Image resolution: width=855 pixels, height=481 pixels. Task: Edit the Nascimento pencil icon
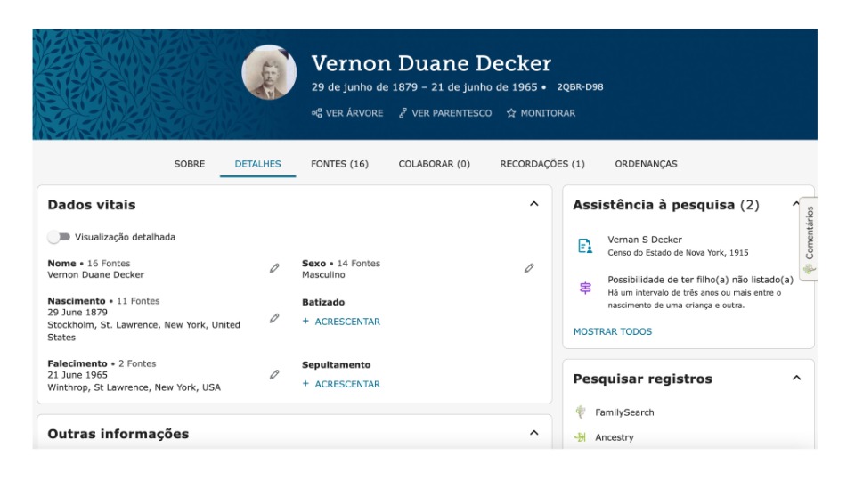coord(274,319)
